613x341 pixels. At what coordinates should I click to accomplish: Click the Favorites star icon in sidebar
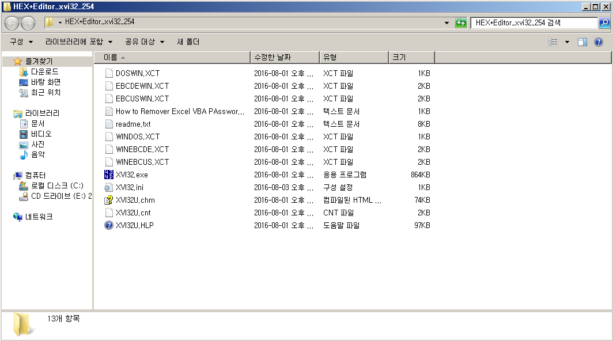(x=18, y=62)
